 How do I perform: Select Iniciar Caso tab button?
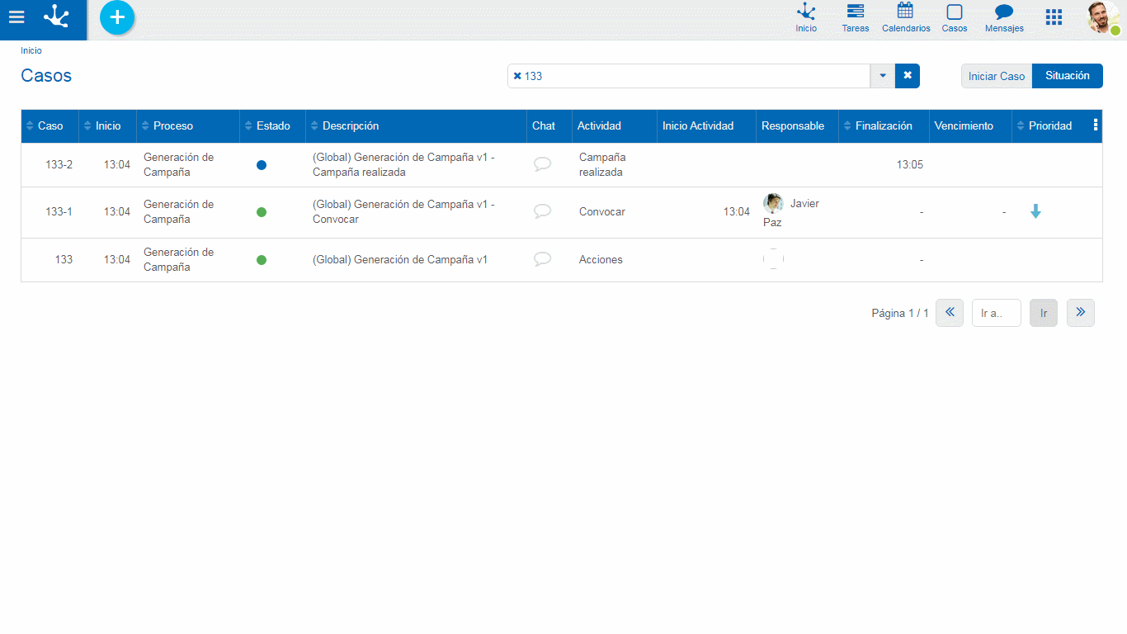(996, 76)
